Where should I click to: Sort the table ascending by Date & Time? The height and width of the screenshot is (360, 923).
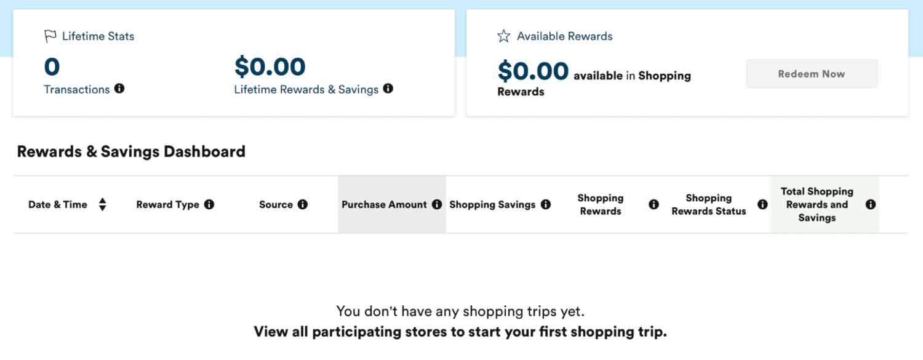point(102,200)
